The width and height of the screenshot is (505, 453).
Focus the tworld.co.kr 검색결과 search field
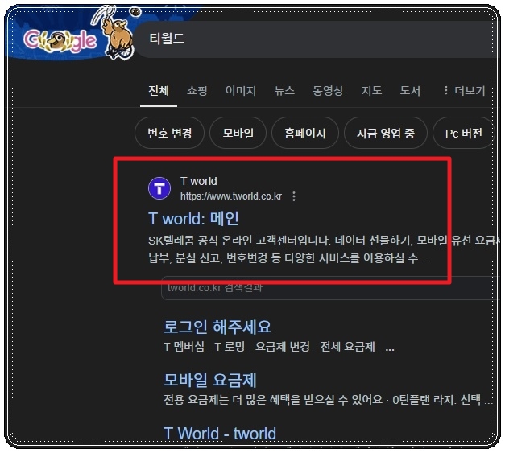click(x=330, y=288)
